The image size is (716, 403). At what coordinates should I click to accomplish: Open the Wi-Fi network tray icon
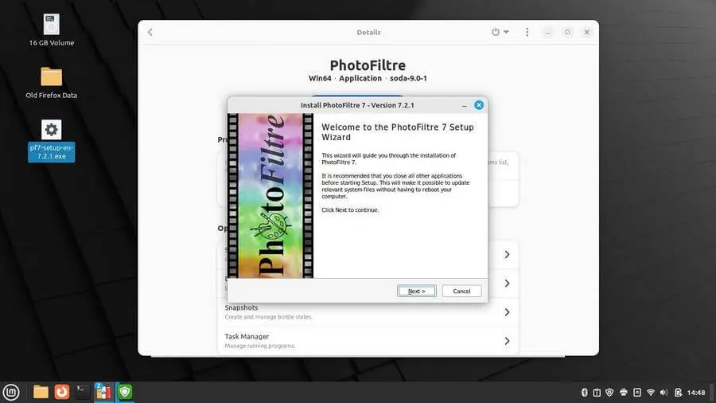[x=651, y=393]
